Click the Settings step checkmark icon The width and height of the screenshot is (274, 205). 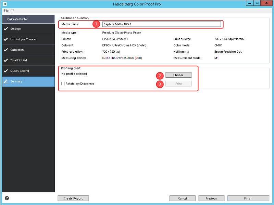point(6,29)
